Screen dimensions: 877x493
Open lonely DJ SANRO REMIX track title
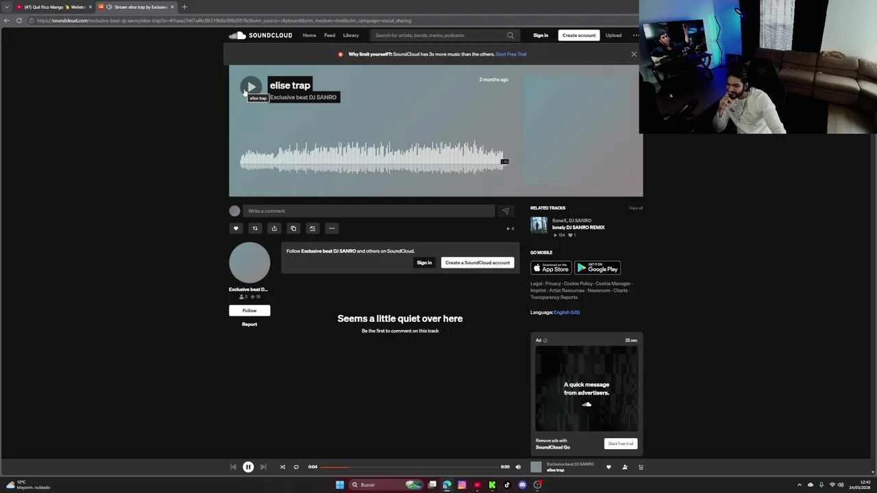[578, 227]
